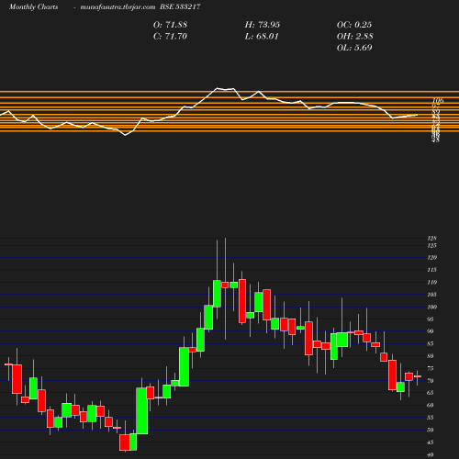Click the munafasutra.tbrjar.com site label
This screenshot has width=459, height=459.
pyautogui.click(x=118, y=6)
